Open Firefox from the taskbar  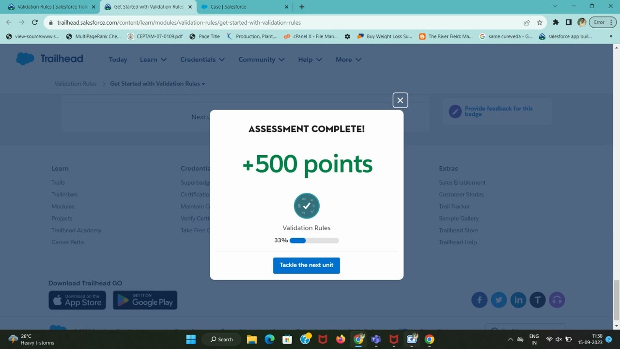click(x=341, y=339)
